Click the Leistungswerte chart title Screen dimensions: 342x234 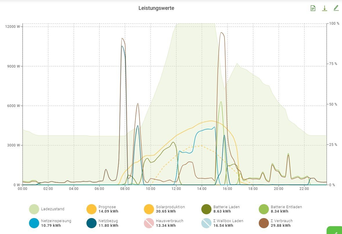pos(156,8)
